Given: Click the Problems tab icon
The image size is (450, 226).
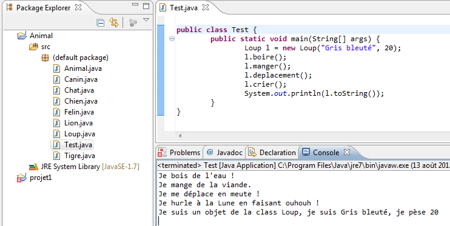Looking at the screenshot, I should [162, 153].
